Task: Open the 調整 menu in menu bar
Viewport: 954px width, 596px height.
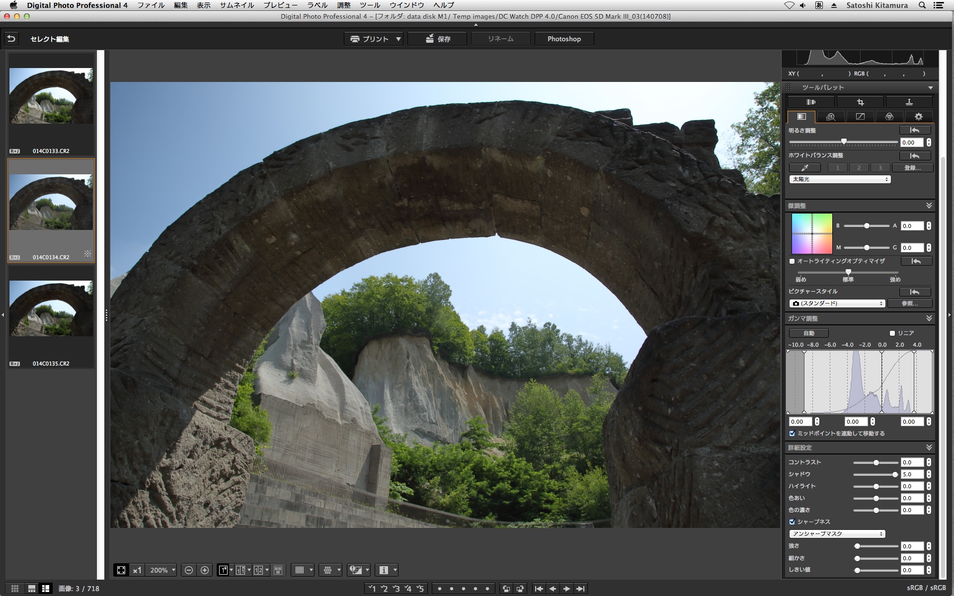Action: click(343, 5)
